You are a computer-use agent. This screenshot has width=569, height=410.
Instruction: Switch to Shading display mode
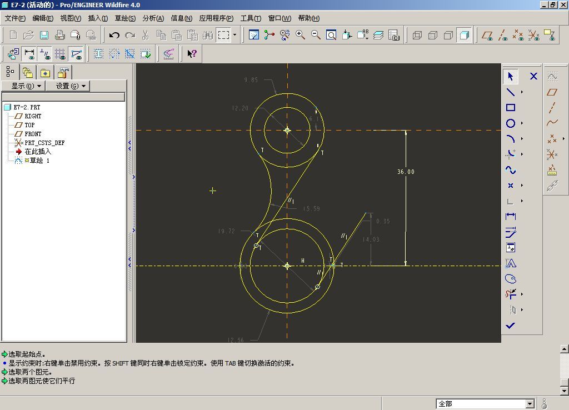464,35
